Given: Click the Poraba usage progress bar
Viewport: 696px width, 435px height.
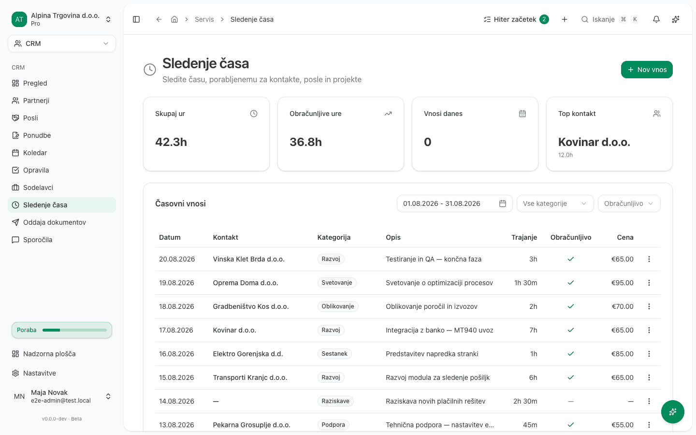Looking at the screenshot, I should pos(62,330).
